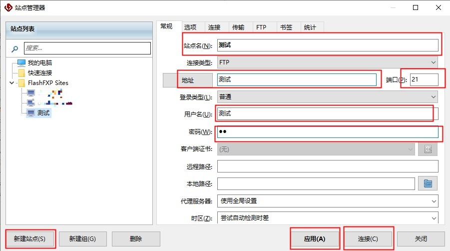Open the client certificate manager icon button
The height and width of the screenshot is (251, 450).
click(428, 149)
